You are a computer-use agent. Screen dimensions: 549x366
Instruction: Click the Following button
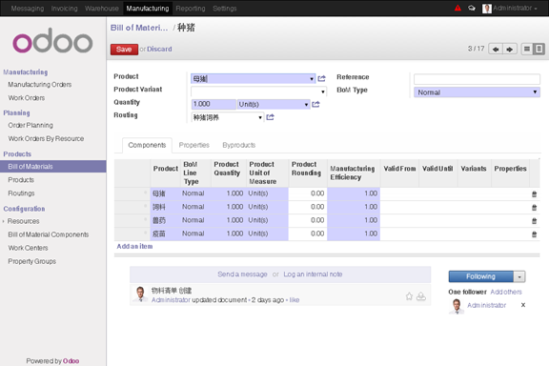[481, 276]
